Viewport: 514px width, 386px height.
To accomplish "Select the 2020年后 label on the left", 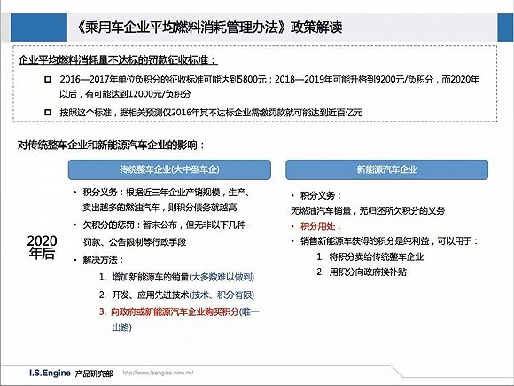I will 42,248.
